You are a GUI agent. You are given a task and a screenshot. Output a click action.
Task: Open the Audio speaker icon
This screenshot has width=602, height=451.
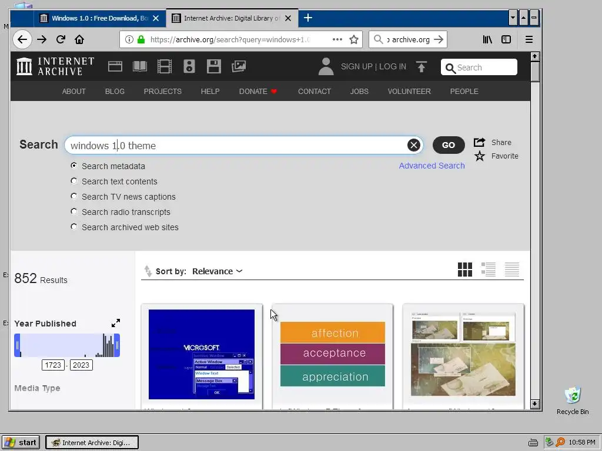click(x=189, y=66)
